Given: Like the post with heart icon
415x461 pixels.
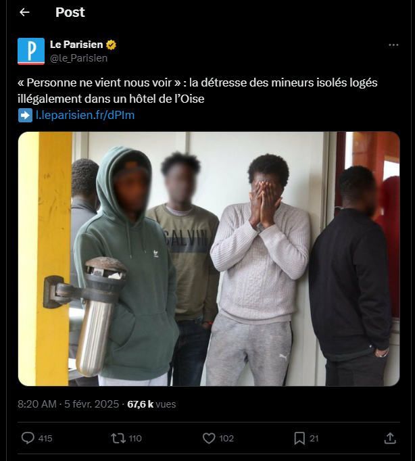Looking at the screenshot, I should tap(209, 438).
